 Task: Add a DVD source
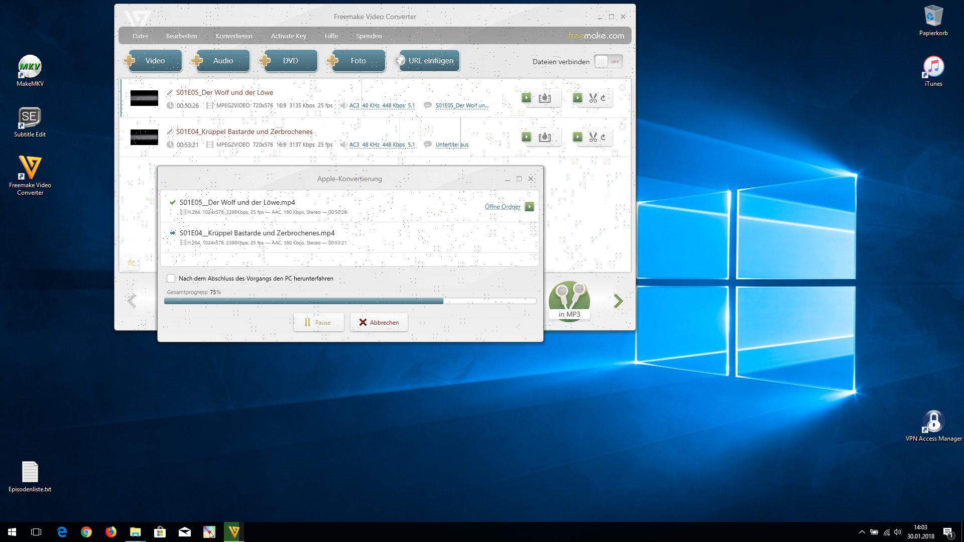(x=289, y=61)
